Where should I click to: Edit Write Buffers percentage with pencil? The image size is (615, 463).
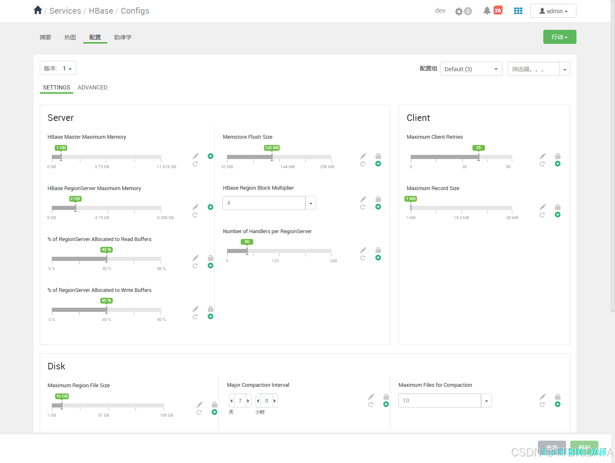196,309
